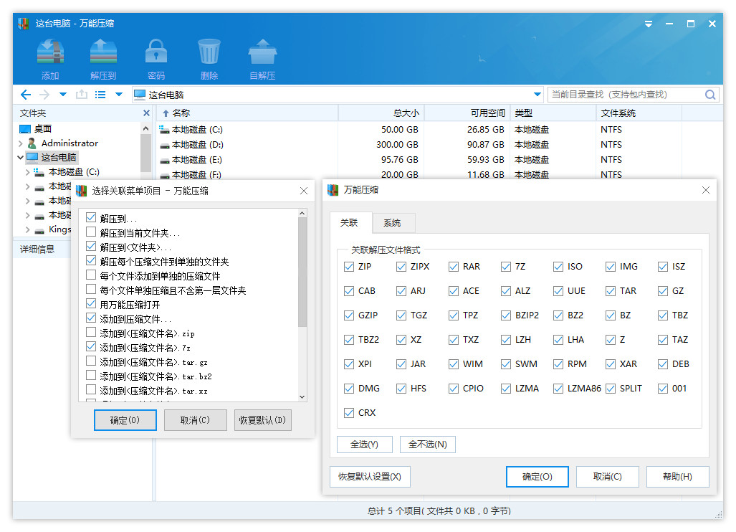Image resolution: width=736 pixels, height=532 pixels.
Task: Click the search magnifier icon
Action: point(710,95)
